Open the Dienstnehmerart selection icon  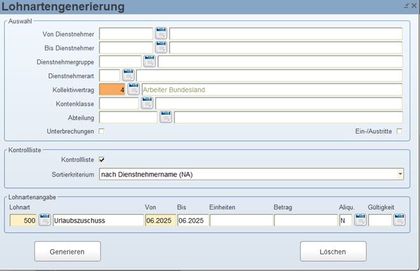point(127,75)
